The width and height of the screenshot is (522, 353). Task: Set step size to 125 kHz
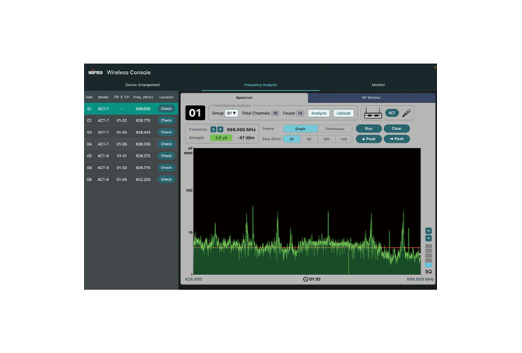point(343,139)
